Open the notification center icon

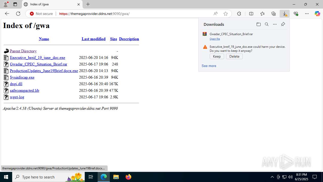point(315,177)
